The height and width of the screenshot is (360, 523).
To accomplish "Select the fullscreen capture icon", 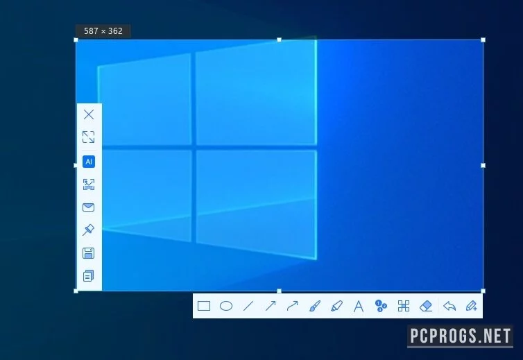I will tap(89, 137).
